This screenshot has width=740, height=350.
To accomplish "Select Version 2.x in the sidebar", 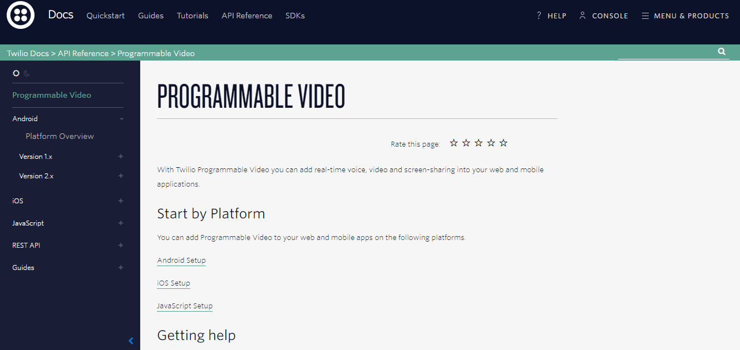I will (36, 176).
